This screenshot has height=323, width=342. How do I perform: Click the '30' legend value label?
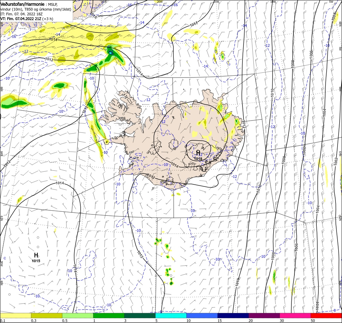click(x=282, y=321)
